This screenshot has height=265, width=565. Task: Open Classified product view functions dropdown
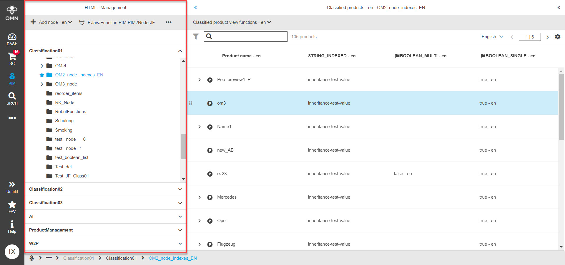232,22
